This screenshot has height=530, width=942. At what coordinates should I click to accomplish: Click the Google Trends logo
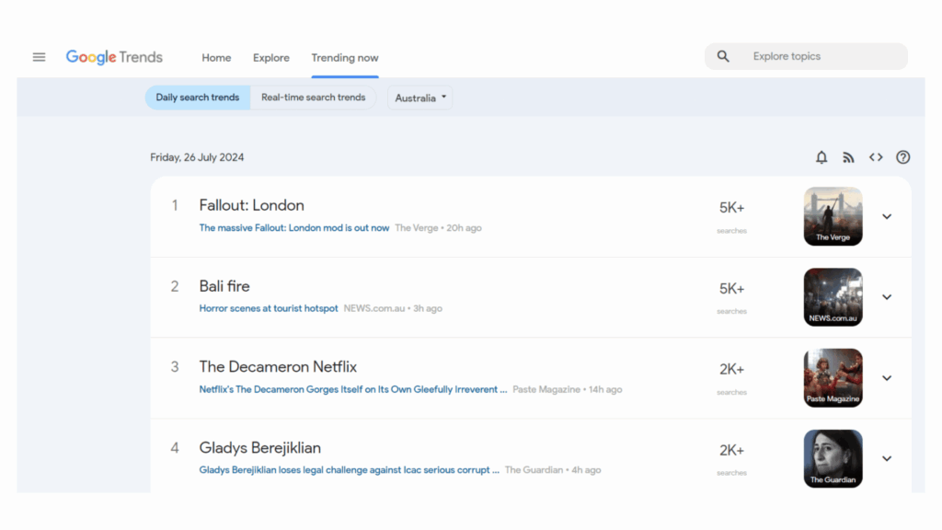[114, 57]
